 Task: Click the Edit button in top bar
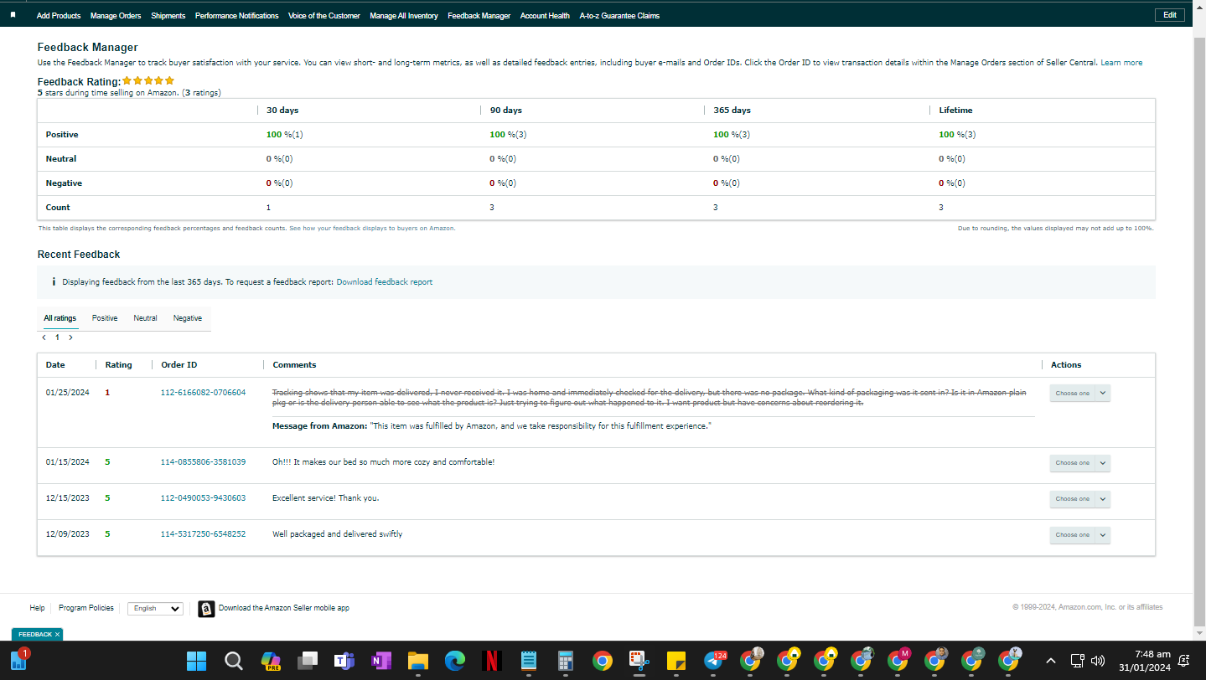[1170, 15]
